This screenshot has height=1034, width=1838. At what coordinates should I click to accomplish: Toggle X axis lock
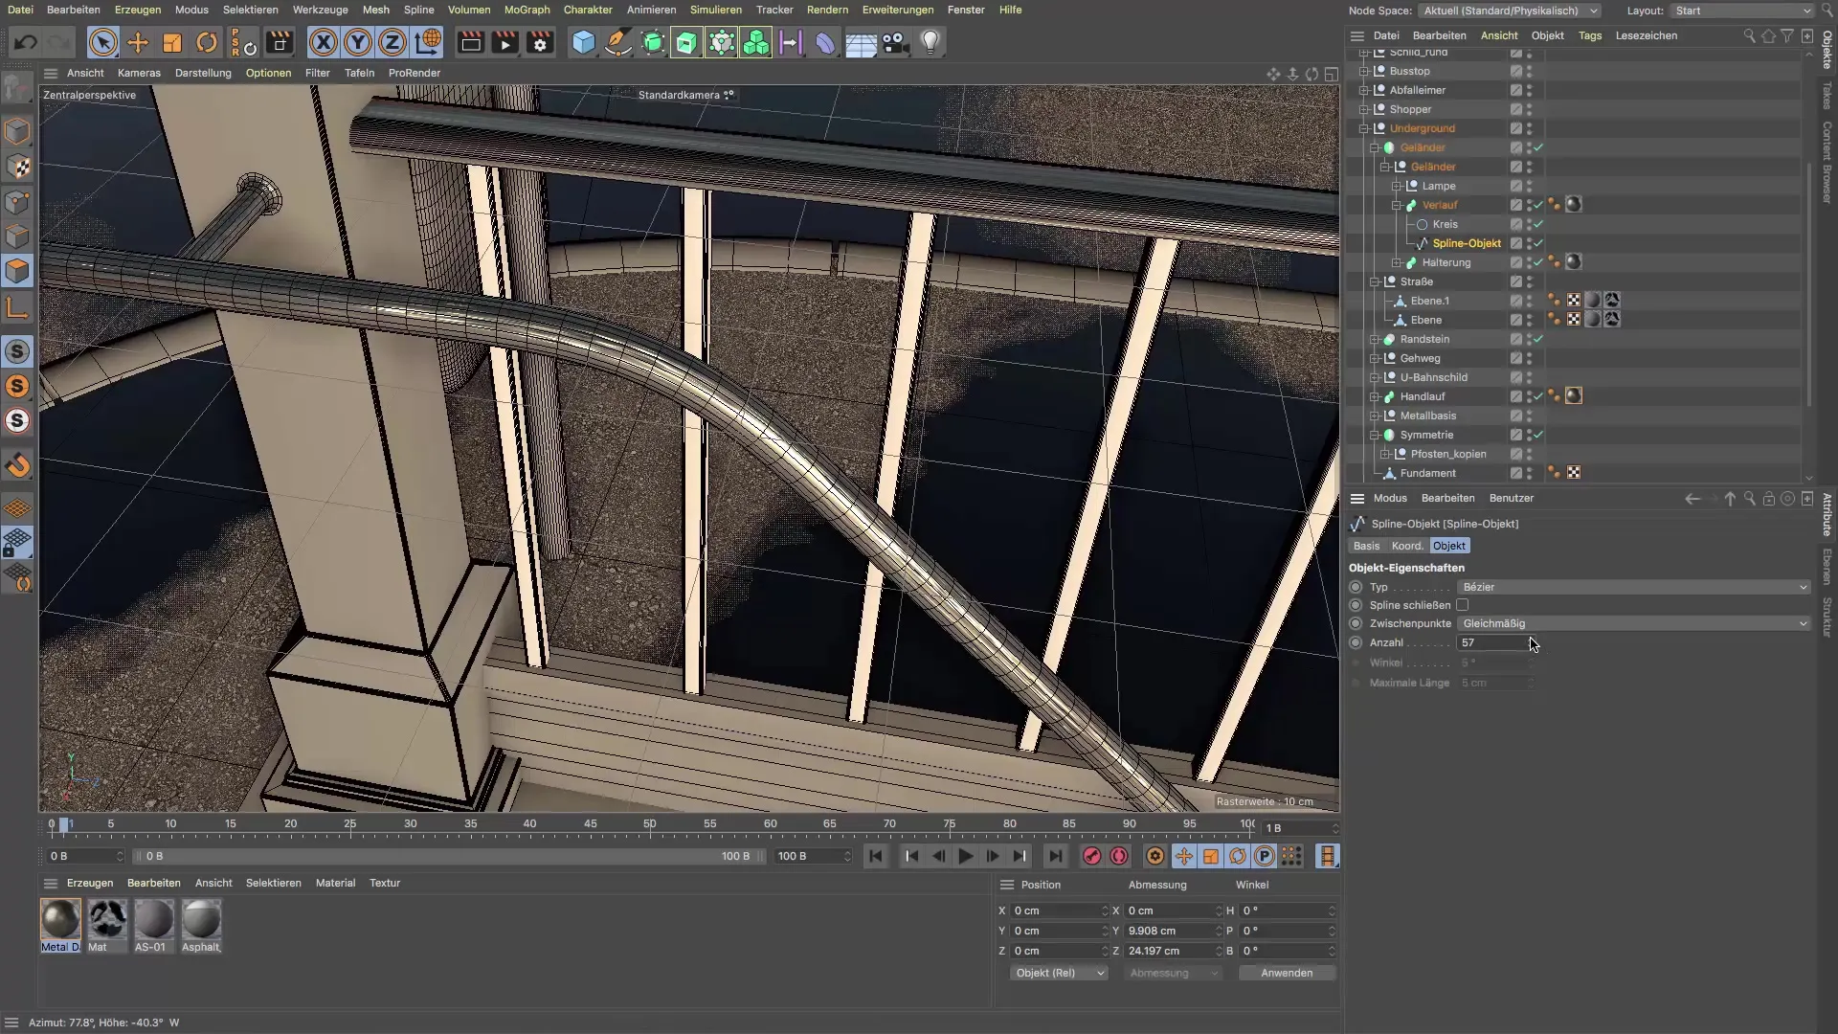[324, 43]
